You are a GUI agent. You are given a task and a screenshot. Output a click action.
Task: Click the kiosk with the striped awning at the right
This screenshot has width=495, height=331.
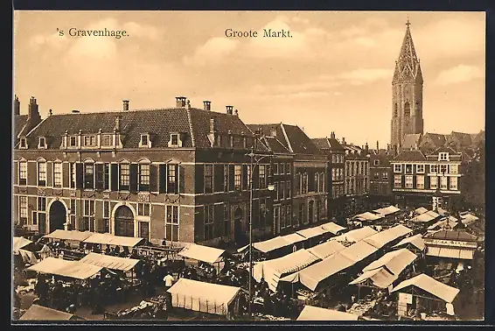click(450, 245)
